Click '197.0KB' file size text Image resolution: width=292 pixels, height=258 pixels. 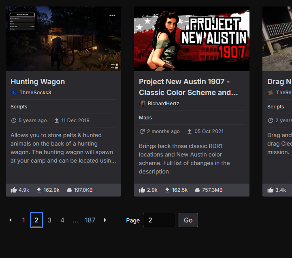tap(83, 190)
